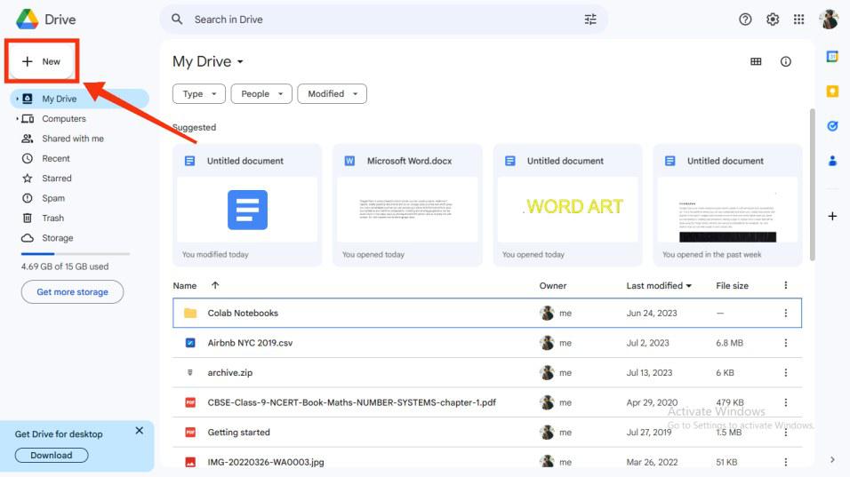Select CBSE-Class-9-NCERT PDF file name
Screen dimensions: 850x477
point(351,402)
